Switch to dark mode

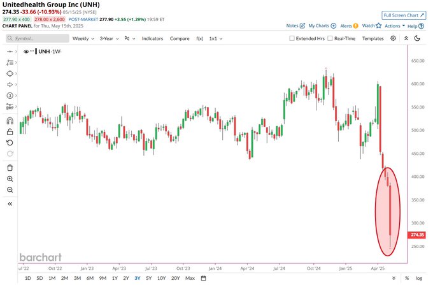point(417,38)
